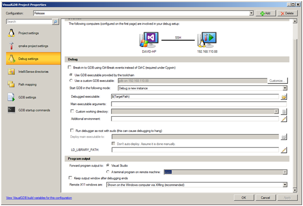Image resolution: width=303 pixels, height=206 pixels.
Task: Click the vertical scrollbar thumb
Action: 295,113
